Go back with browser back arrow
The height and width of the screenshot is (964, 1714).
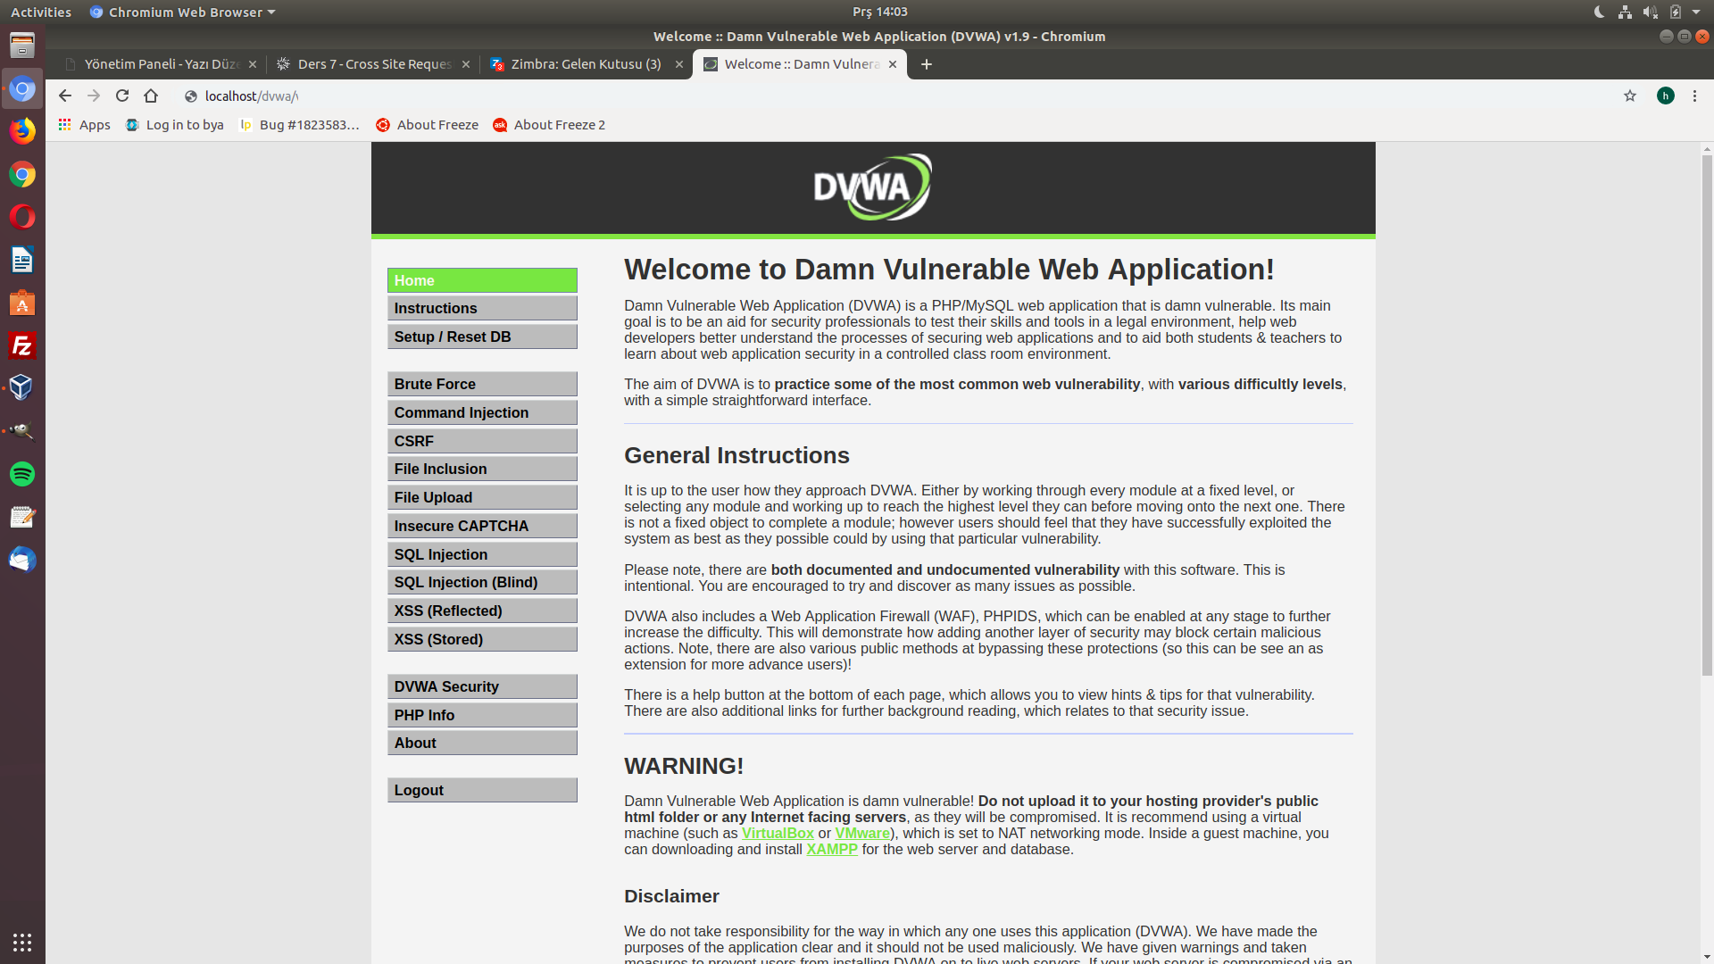click(x=65, y=96)
